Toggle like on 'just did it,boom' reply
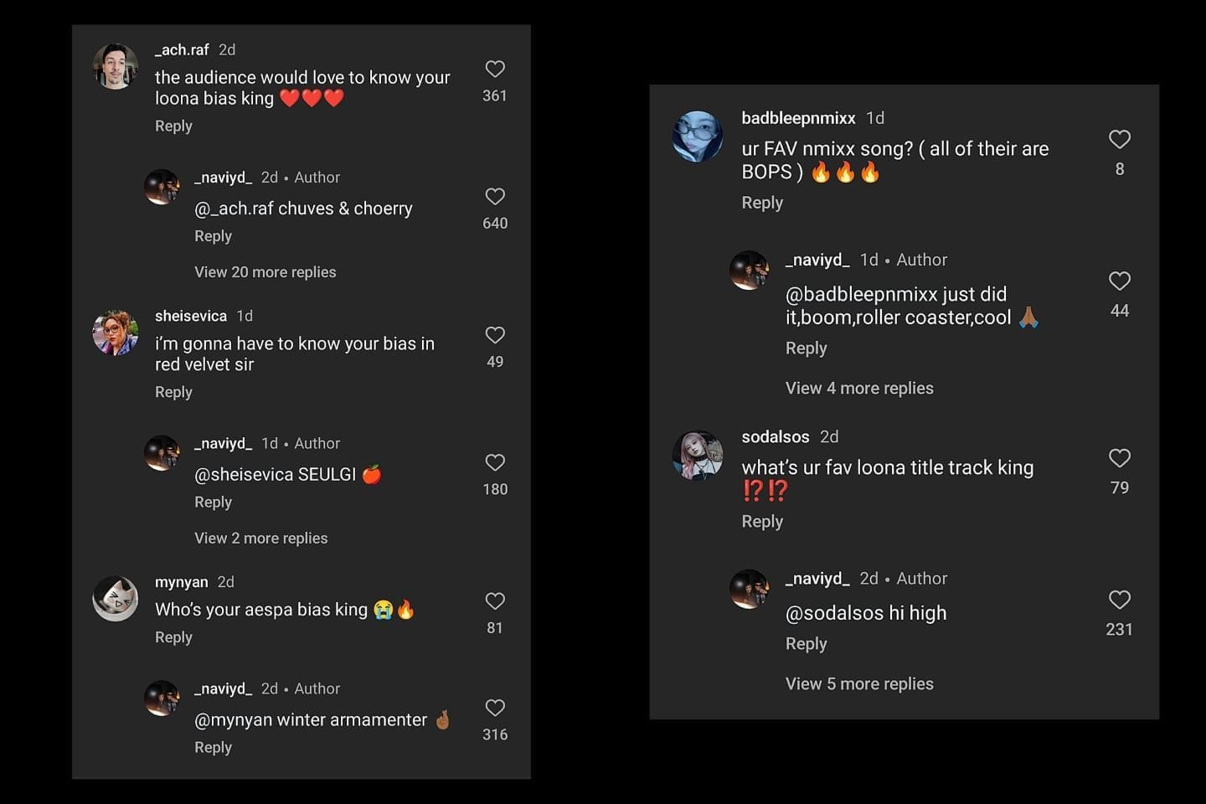This screenshot has width=1206, height=804. click(x=1119, y=281)
